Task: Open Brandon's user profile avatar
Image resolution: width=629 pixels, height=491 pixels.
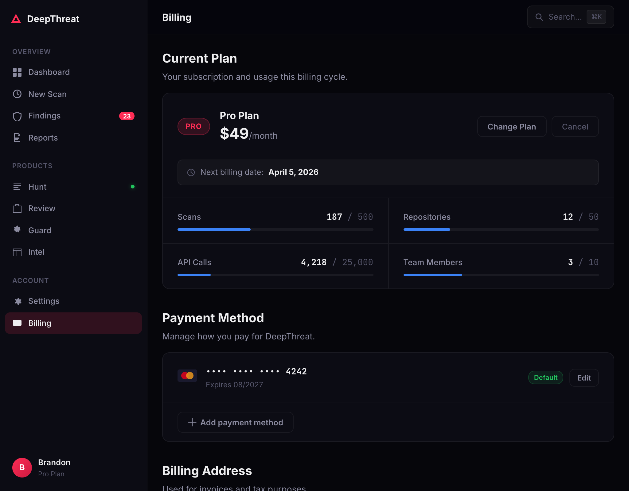Action: click(22, 467)
